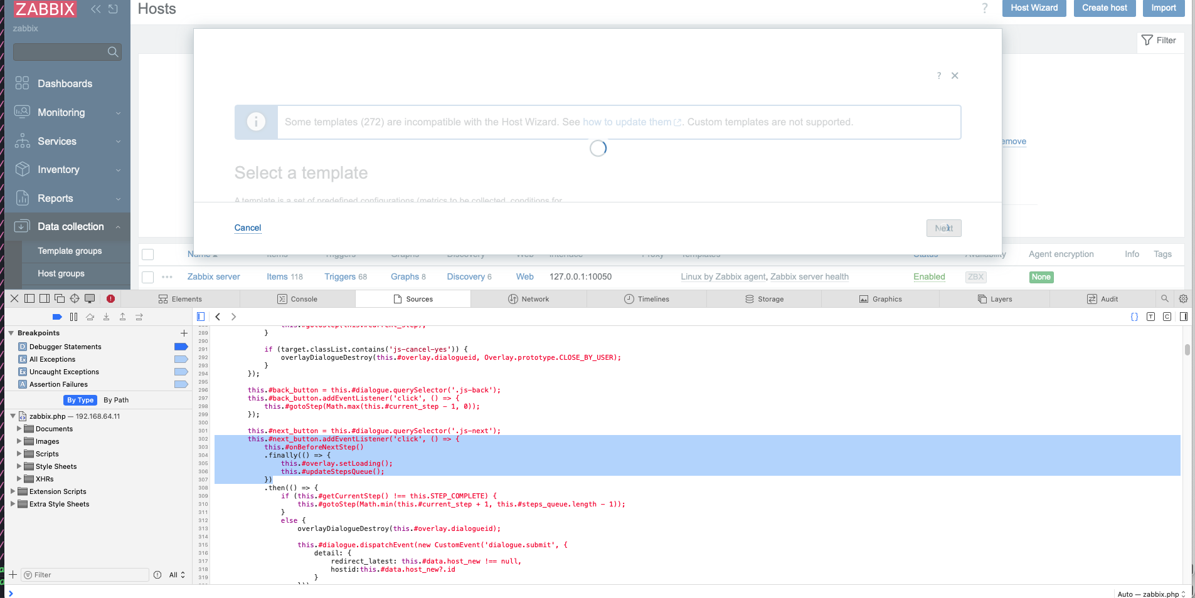Click the Create host button
1195x598 pixels.
(x=1104, y=8)
